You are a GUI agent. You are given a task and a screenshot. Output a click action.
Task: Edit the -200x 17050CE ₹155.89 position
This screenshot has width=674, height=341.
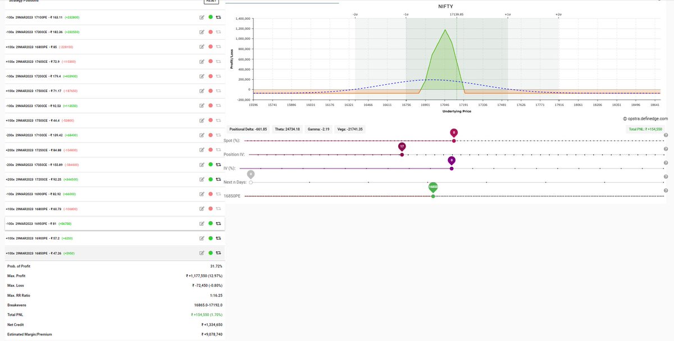tap(202, 165)
